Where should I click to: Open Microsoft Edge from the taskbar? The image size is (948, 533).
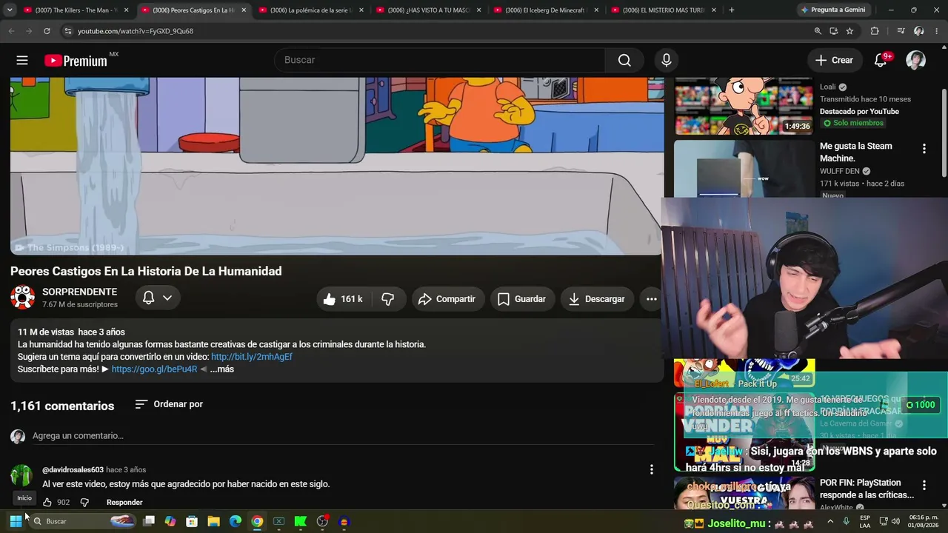click(236, 521)
